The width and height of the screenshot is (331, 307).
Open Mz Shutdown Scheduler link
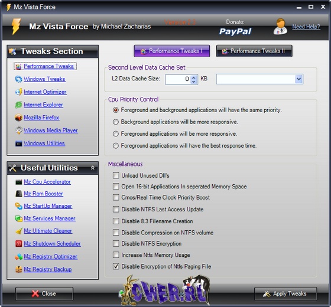52,243
